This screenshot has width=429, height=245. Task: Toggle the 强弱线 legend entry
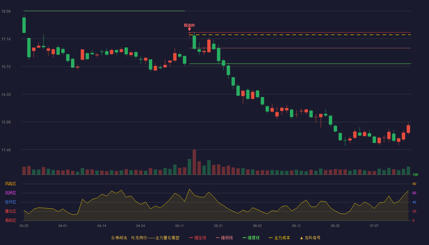pos(224,238)
